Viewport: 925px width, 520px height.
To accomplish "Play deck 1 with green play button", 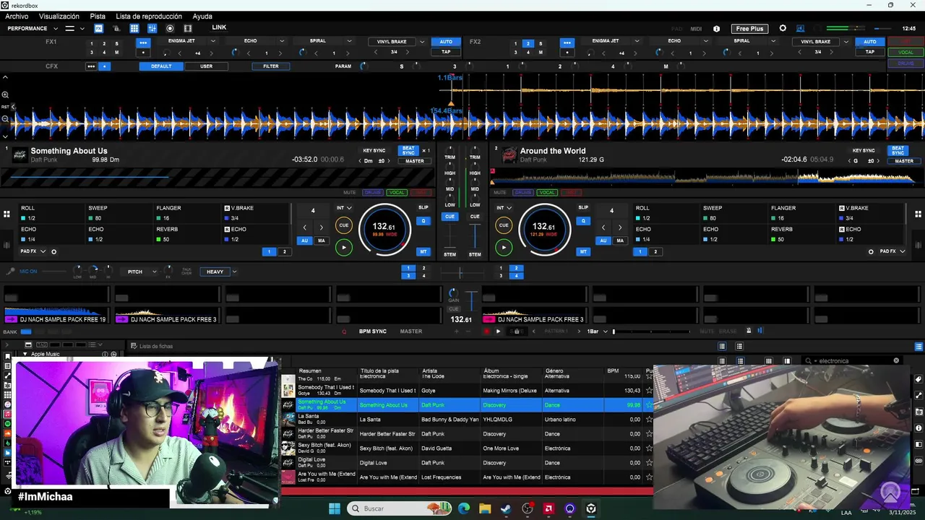I will click(344, 248).
